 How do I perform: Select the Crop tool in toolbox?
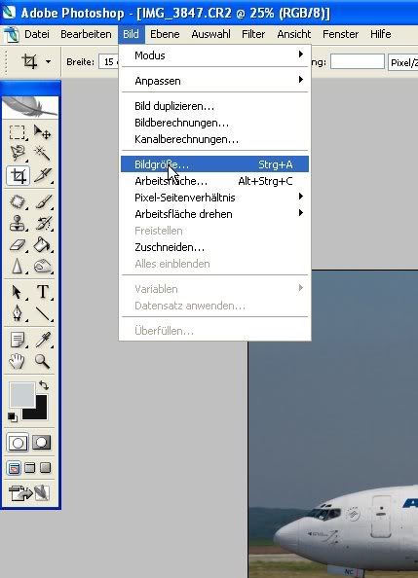(18, 175)
